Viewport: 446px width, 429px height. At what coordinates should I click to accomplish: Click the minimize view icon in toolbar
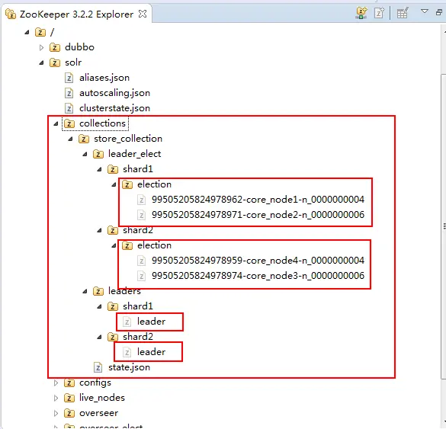439,12
